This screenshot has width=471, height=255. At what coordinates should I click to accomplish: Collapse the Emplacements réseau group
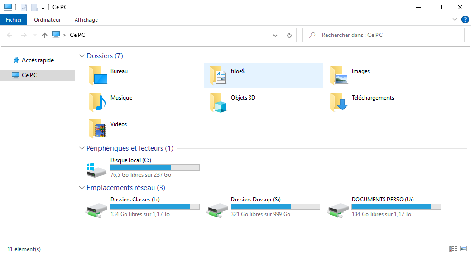pos(82,188)
